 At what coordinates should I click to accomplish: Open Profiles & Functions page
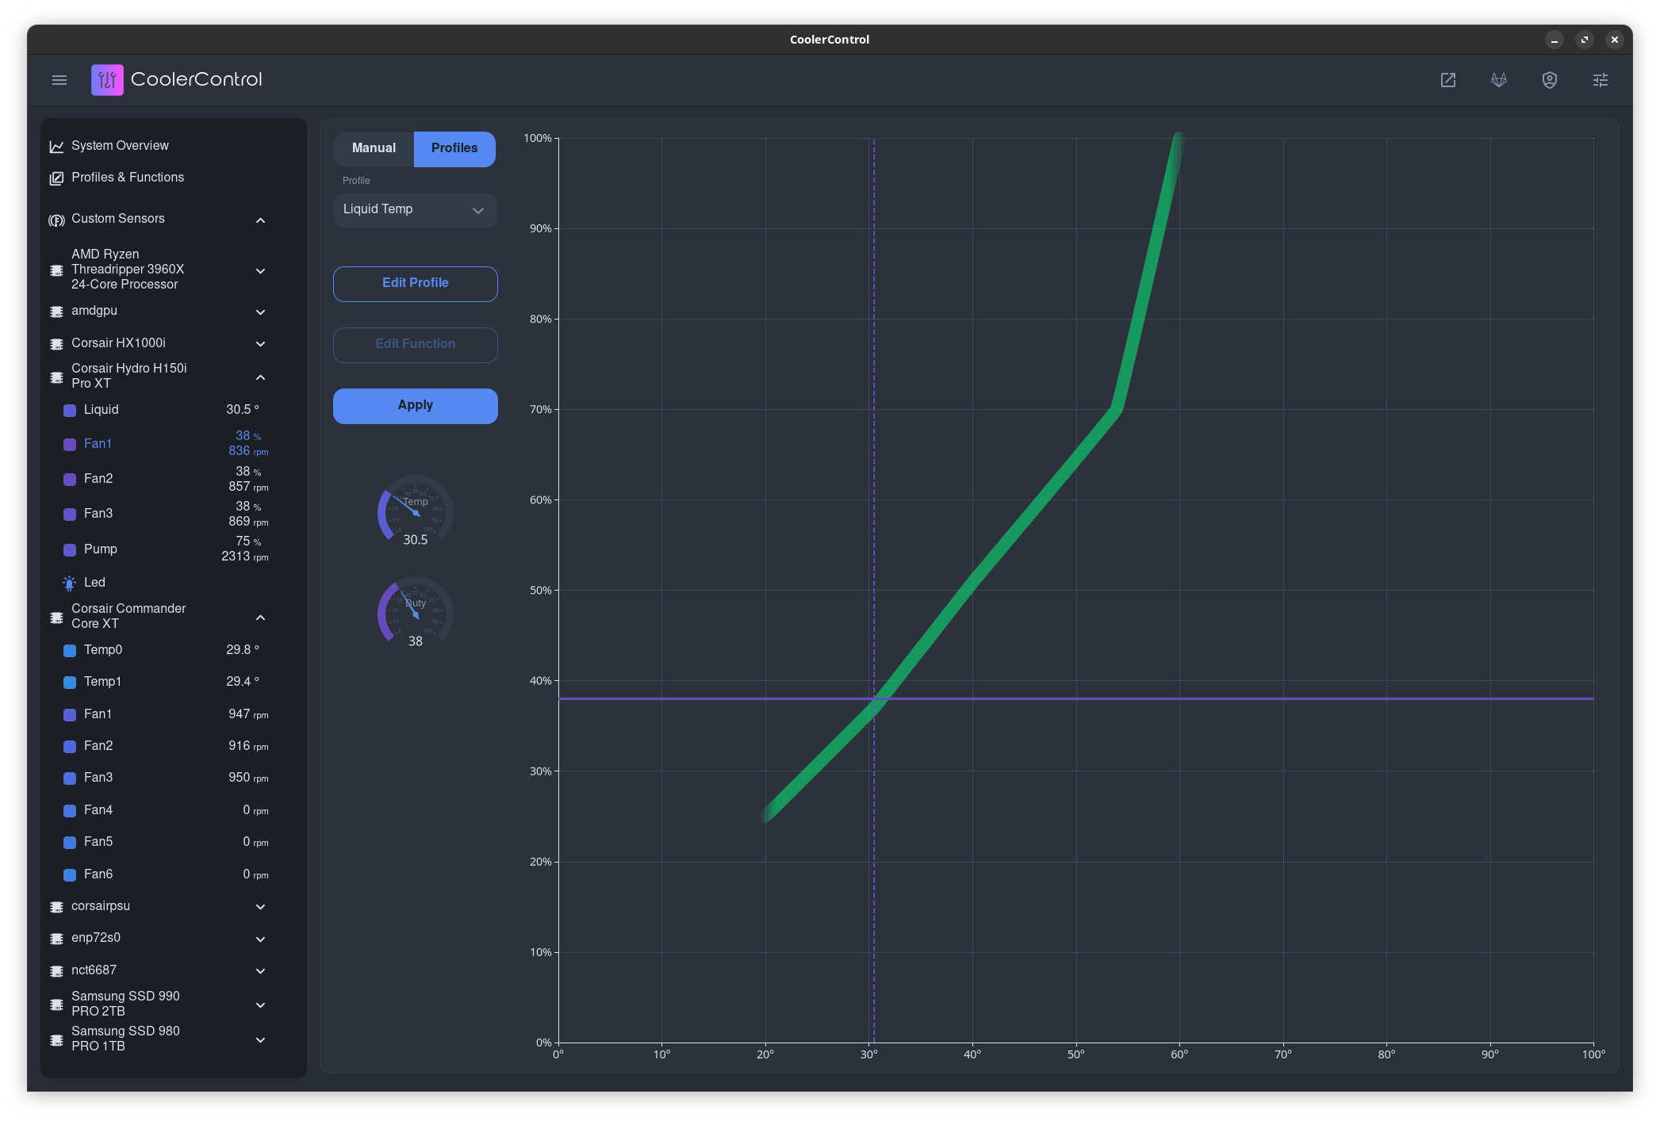pos(127,178)
